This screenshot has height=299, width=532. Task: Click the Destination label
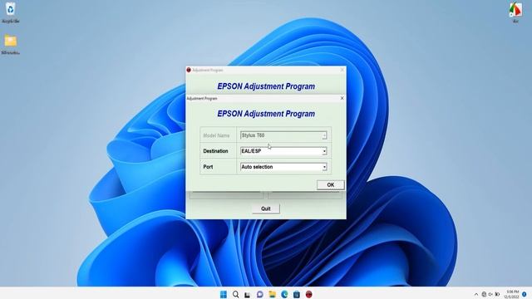click(x=215, y=151)
